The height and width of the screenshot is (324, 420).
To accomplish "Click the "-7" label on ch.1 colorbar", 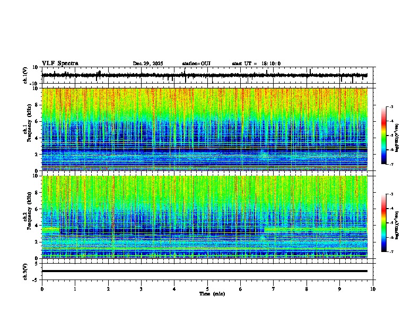I will (x=391, y=164).
